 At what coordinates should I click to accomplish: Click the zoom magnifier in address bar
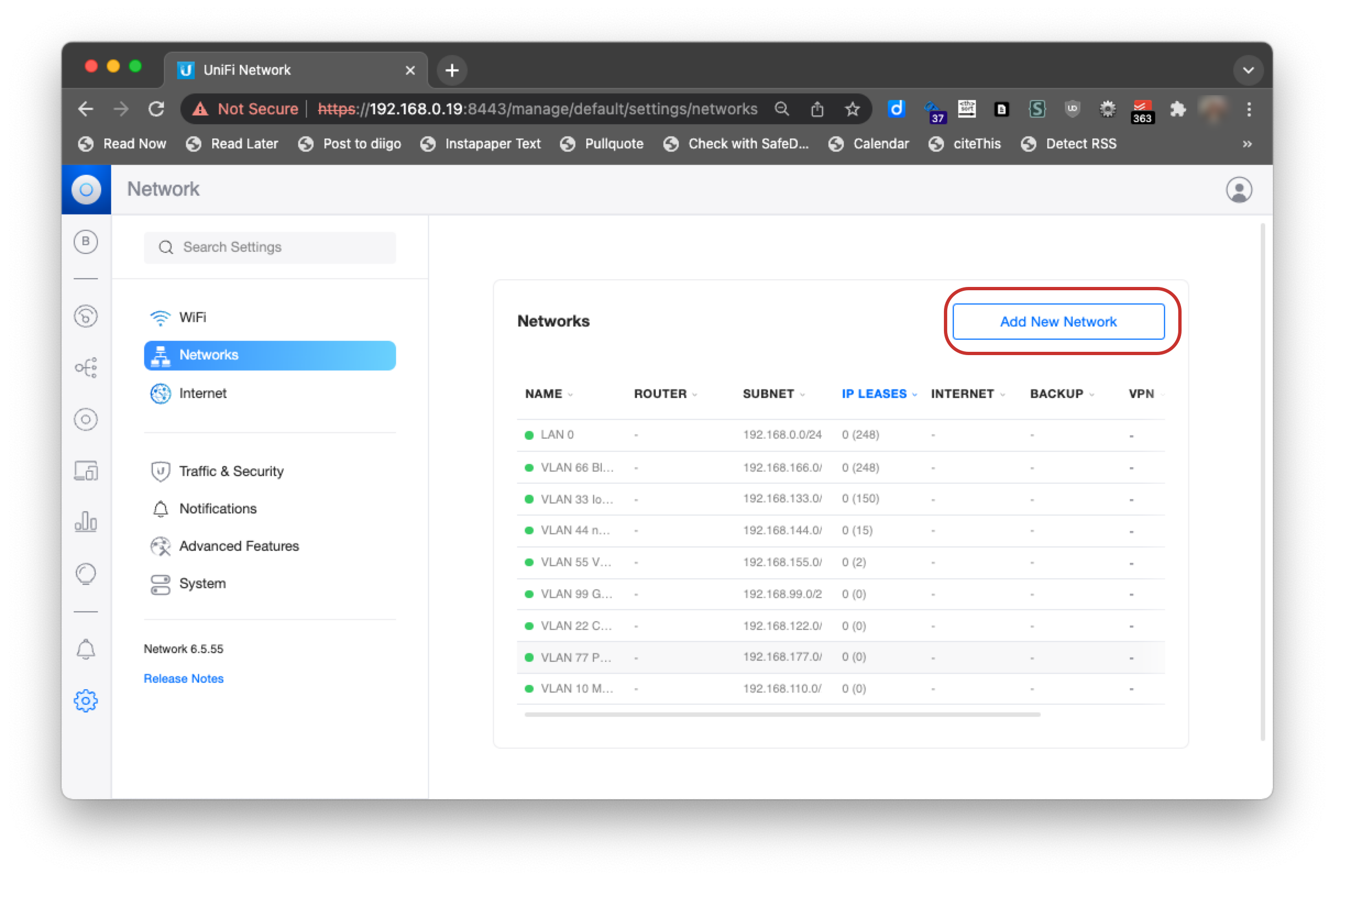tap(782, 109)
